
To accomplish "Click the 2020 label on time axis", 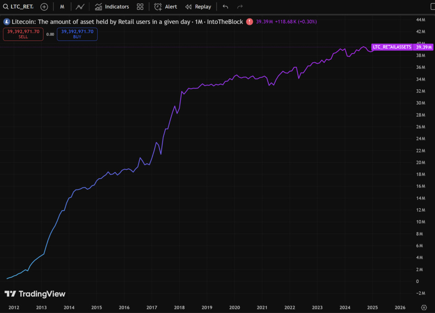I will 234,307.
